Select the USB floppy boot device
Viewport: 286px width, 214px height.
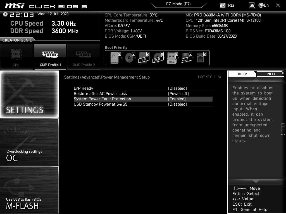coord(186,58)
